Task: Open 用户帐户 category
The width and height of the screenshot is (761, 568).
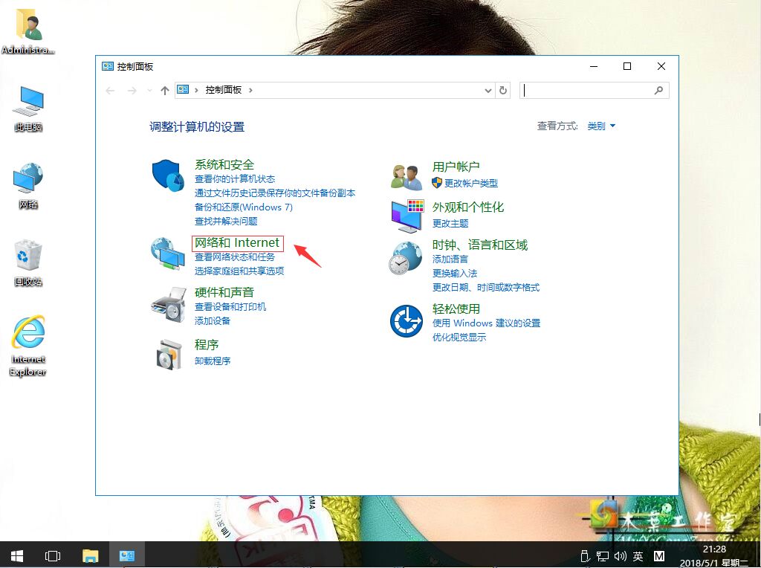Action: click(x=456, y=167)
